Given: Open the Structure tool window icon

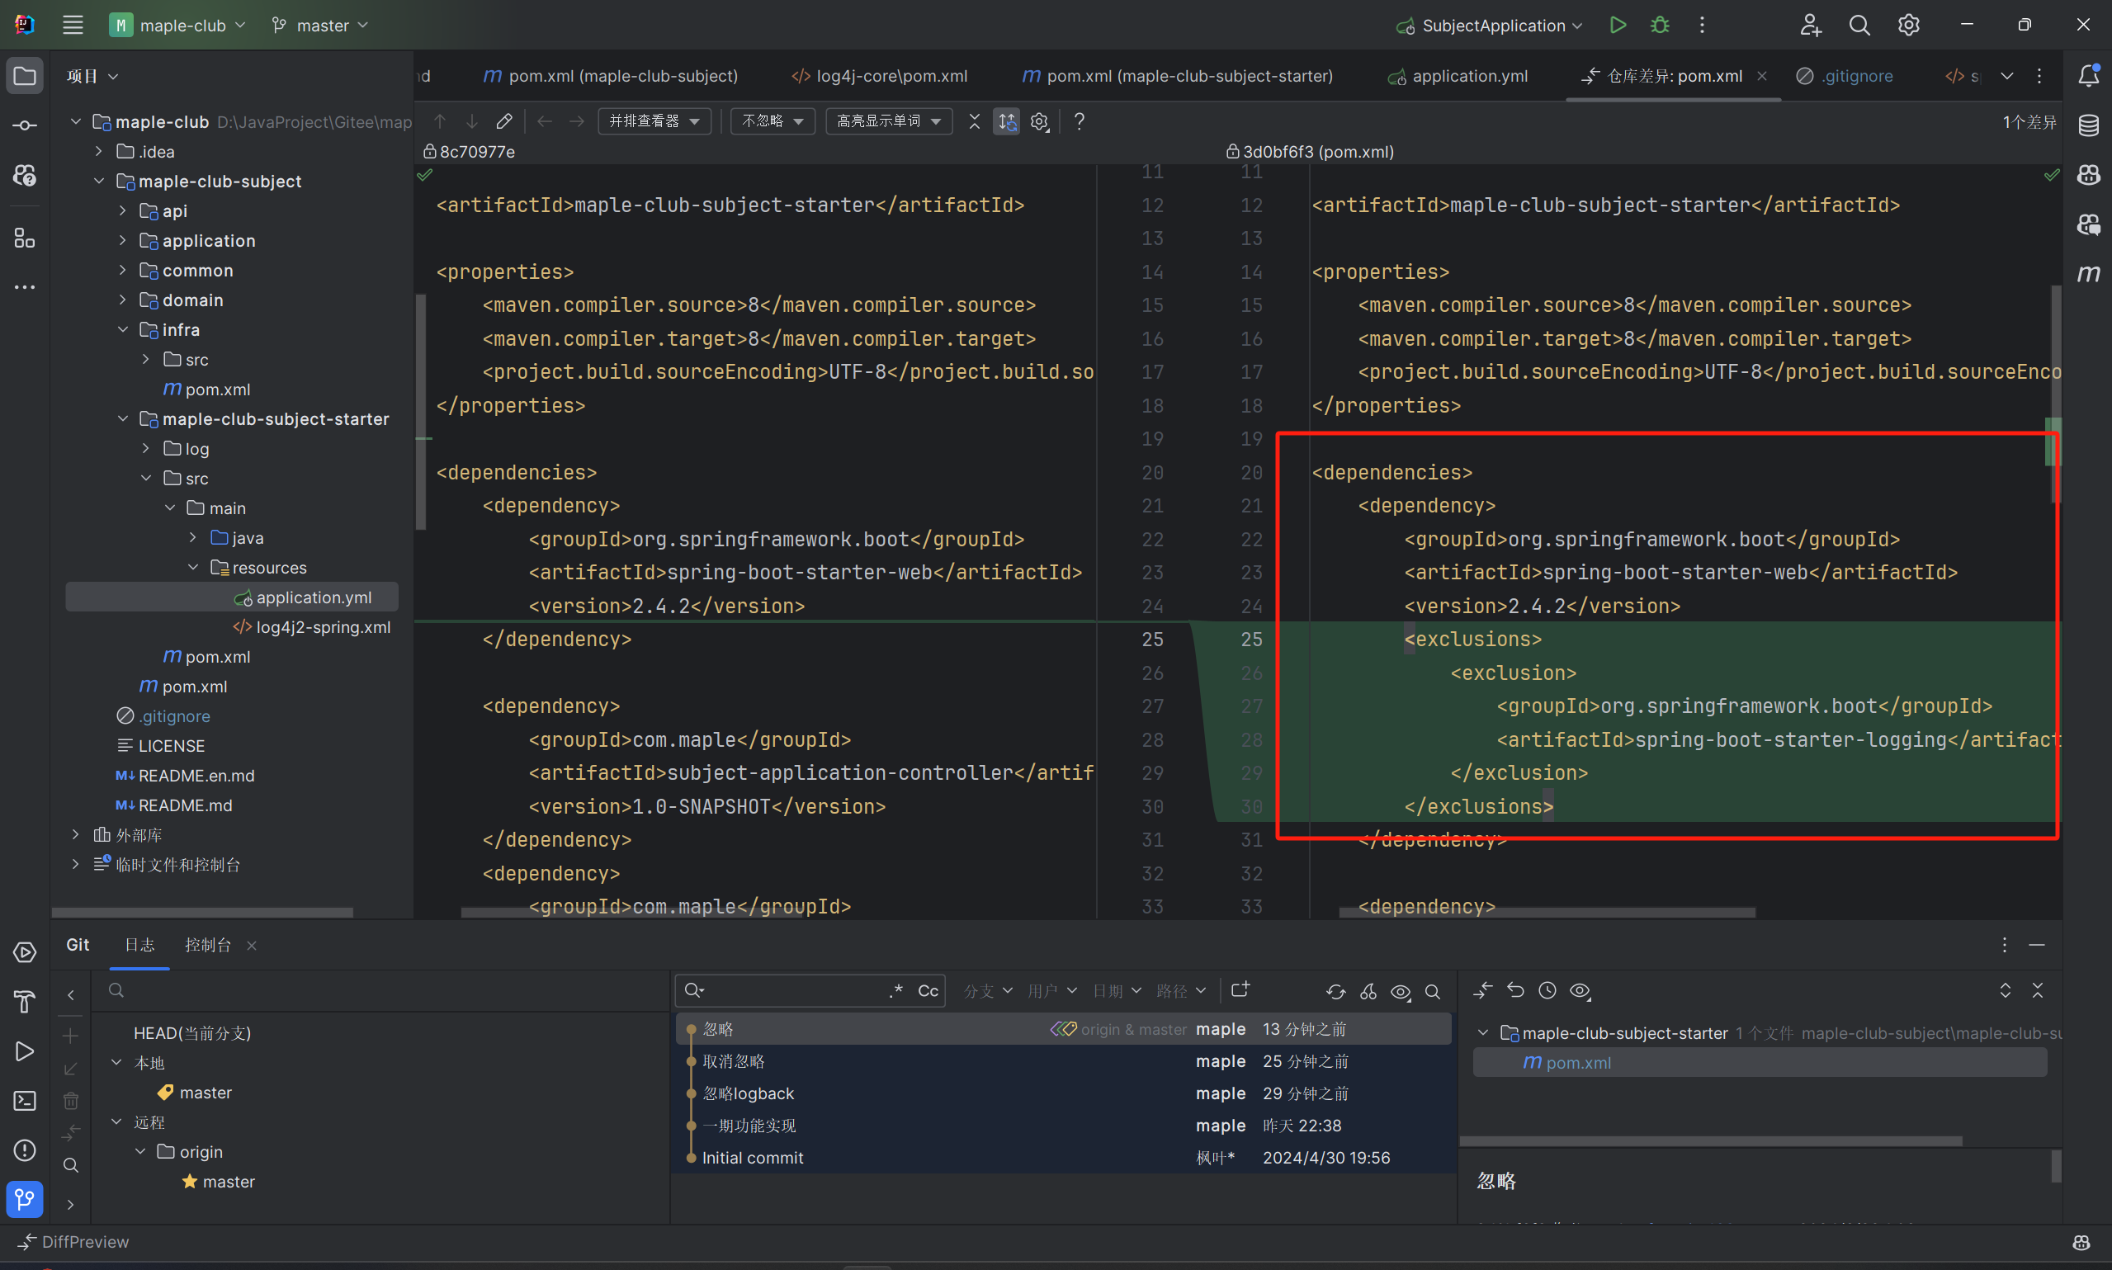Looking at the screenshot, I should pyautogui.click(x=25, y=238).
